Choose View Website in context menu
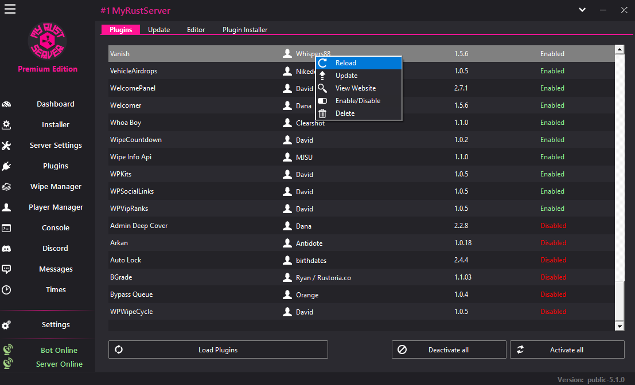 tap(359, 88)
